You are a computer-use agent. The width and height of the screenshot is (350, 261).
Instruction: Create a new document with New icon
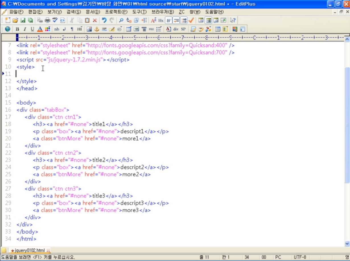tap(8, 20)
